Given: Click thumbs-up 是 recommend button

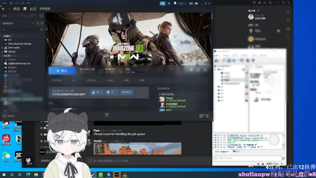Looking at the screenshot, I should (x=97, y=92).
